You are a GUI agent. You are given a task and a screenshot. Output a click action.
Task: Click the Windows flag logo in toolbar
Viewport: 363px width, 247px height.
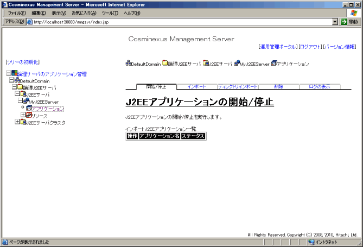point(354,13)
